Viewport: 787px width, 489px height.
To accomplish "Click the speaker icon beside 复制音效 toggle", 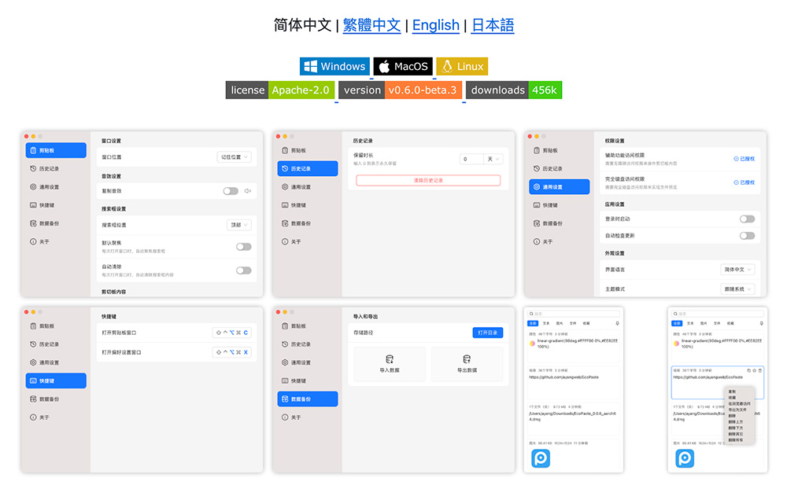I will [x=247, y=191].
